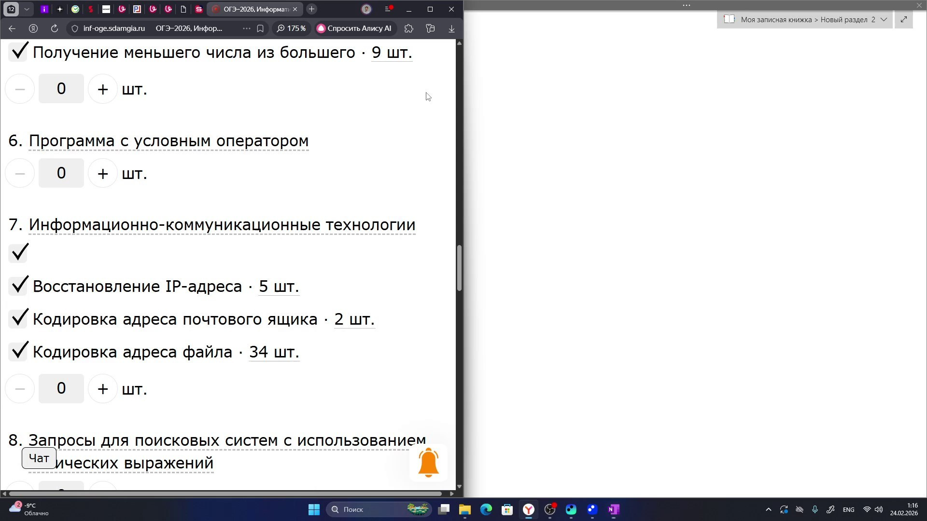
Task: Open the address bar overflow ellipsis
Action: (246, 28)
